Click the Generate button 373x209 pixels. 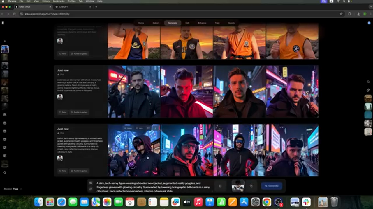click(x=272, y=186)
